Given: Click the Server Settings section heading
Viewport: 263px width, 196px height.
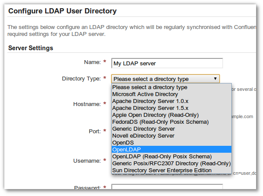Looking at the screenshot, I should (31, 48).
